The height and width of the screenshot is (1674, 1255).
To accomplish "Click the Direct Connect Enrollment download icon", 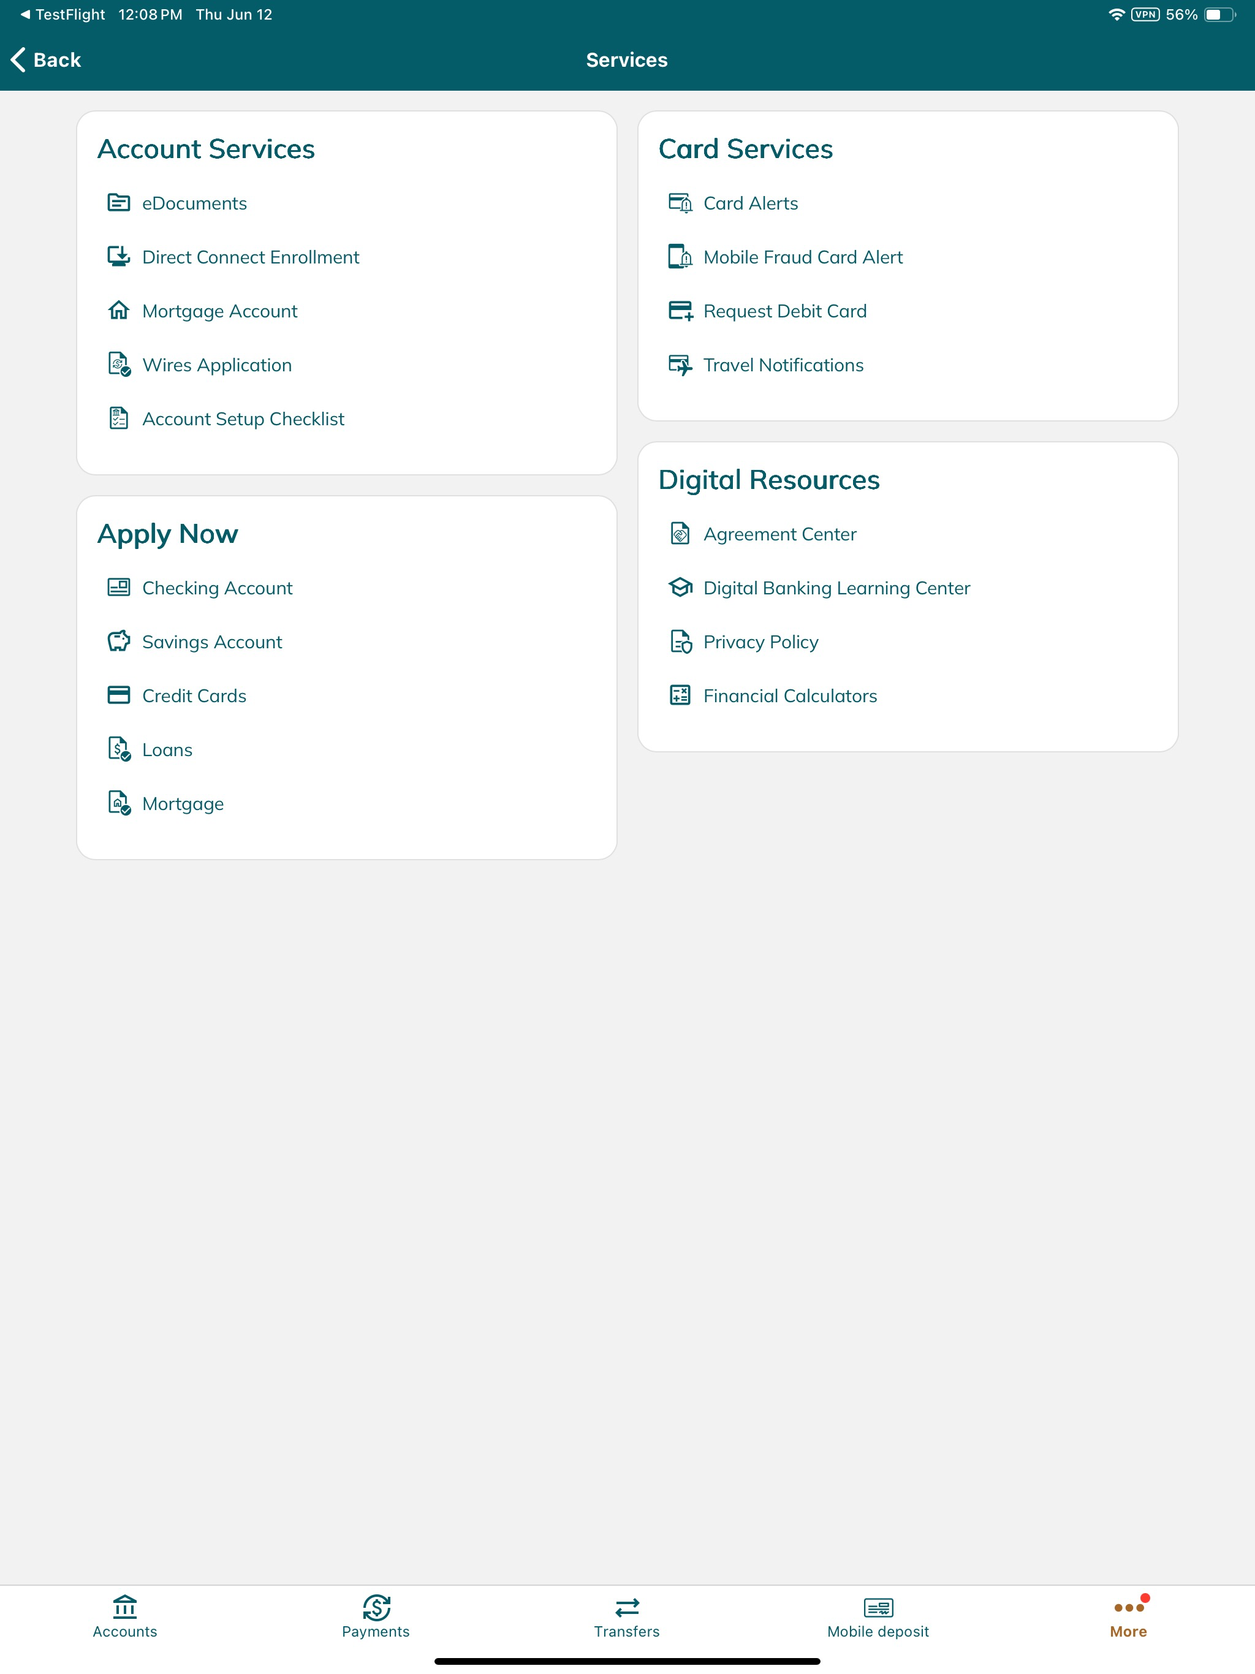I will tap(119, 257).
